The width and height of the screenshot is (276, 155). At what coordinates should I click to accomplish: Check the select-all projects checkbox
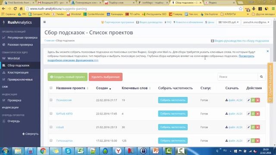pos(51,88)
